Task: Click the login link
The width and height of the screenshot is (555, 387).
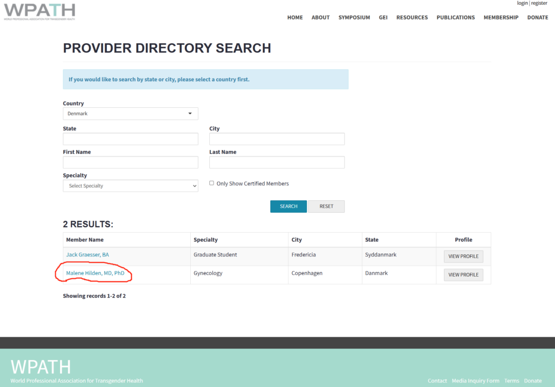Action: coord(522,3)
